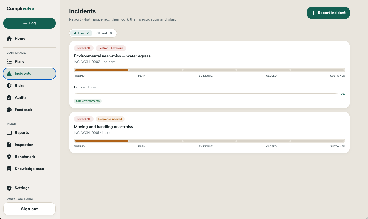Viewport: 368px width, 219px height.
Task: Open the Audits section label
Action: (21, 98)
